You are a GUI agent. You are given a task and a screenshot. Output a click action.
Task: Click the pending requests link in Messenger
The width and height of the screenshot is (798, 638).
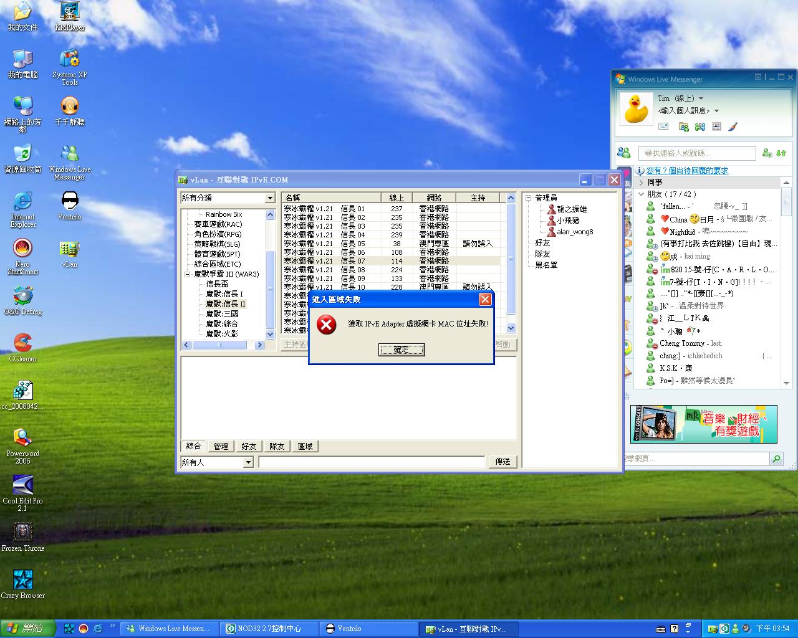click(x=686, y=171)
